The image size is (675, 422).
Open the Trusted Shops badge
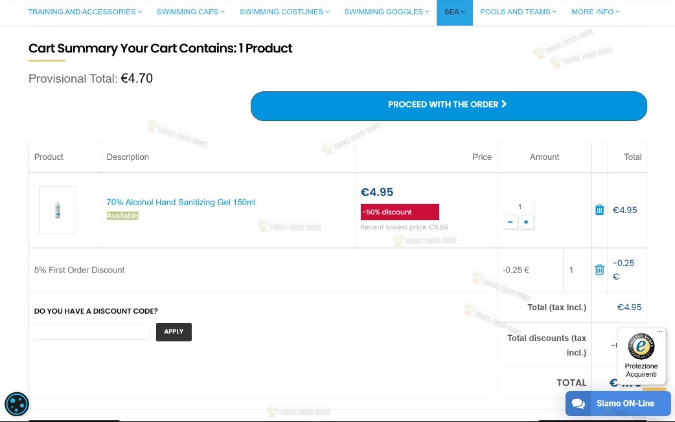(x=641, y=355)
